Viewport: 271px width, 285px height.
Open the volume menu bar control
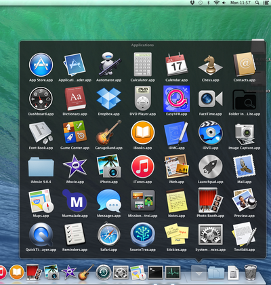point(224,3)
